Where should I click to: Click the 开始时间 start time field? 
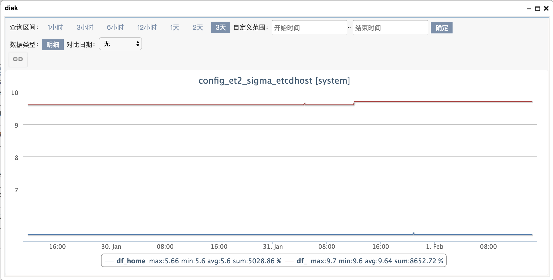coord(309,28)
